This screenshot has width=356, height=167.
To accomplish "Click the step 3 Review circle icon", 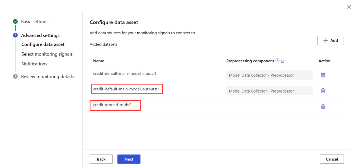I will click(15, 77).
